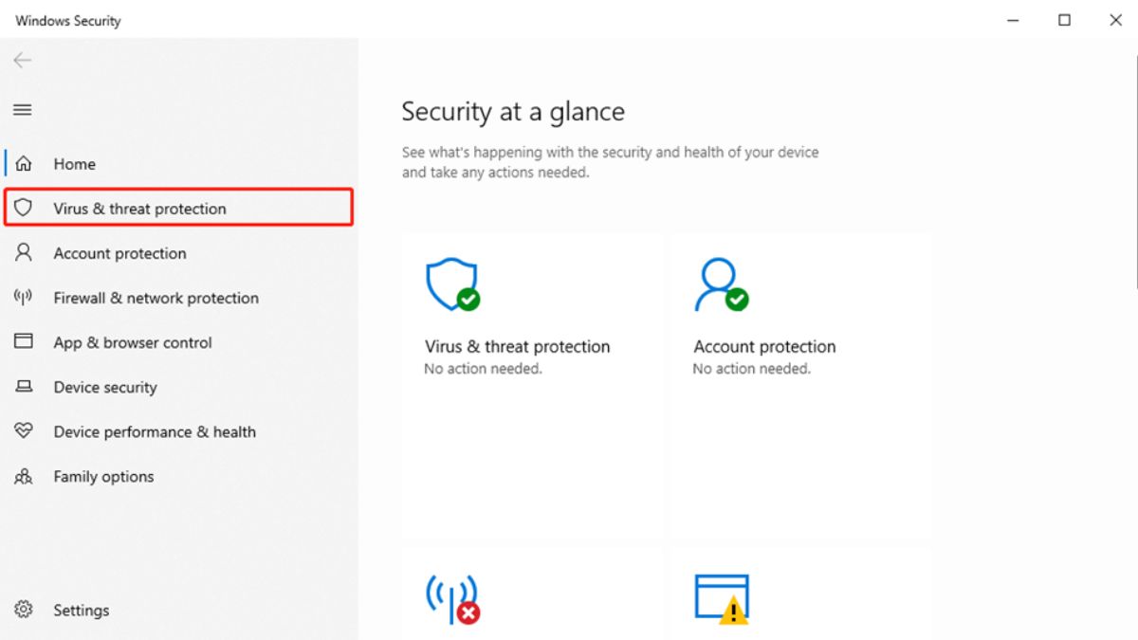Click the Settings gear icon at bottom
Screen dimensions: 1138x640
(x=24, y=610)
